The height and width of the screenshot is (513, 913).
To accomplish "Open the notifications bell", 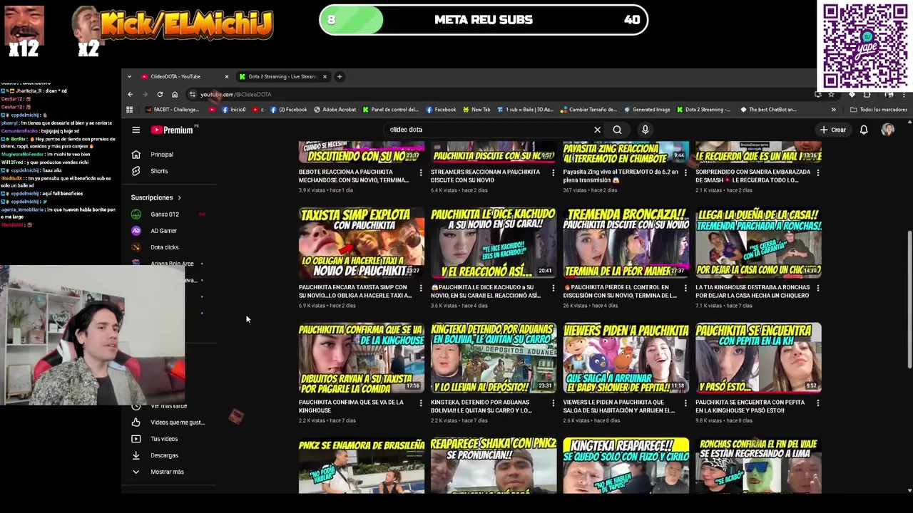I will click(x=864, y=130).
